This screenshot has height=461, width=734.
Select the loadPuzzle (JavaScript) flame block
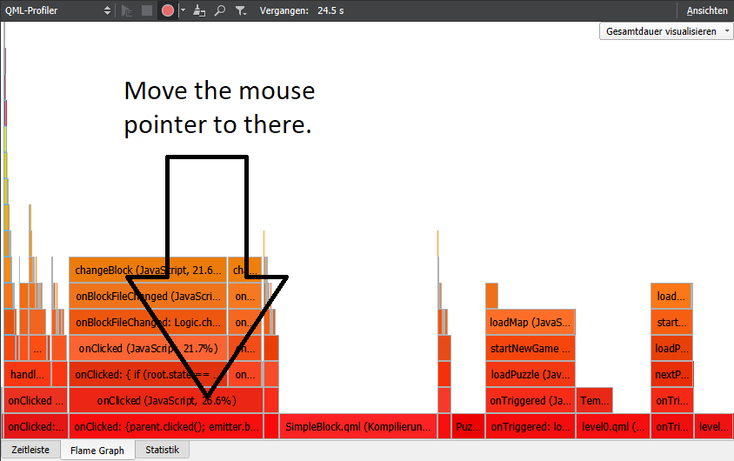[x=529, y=375]
